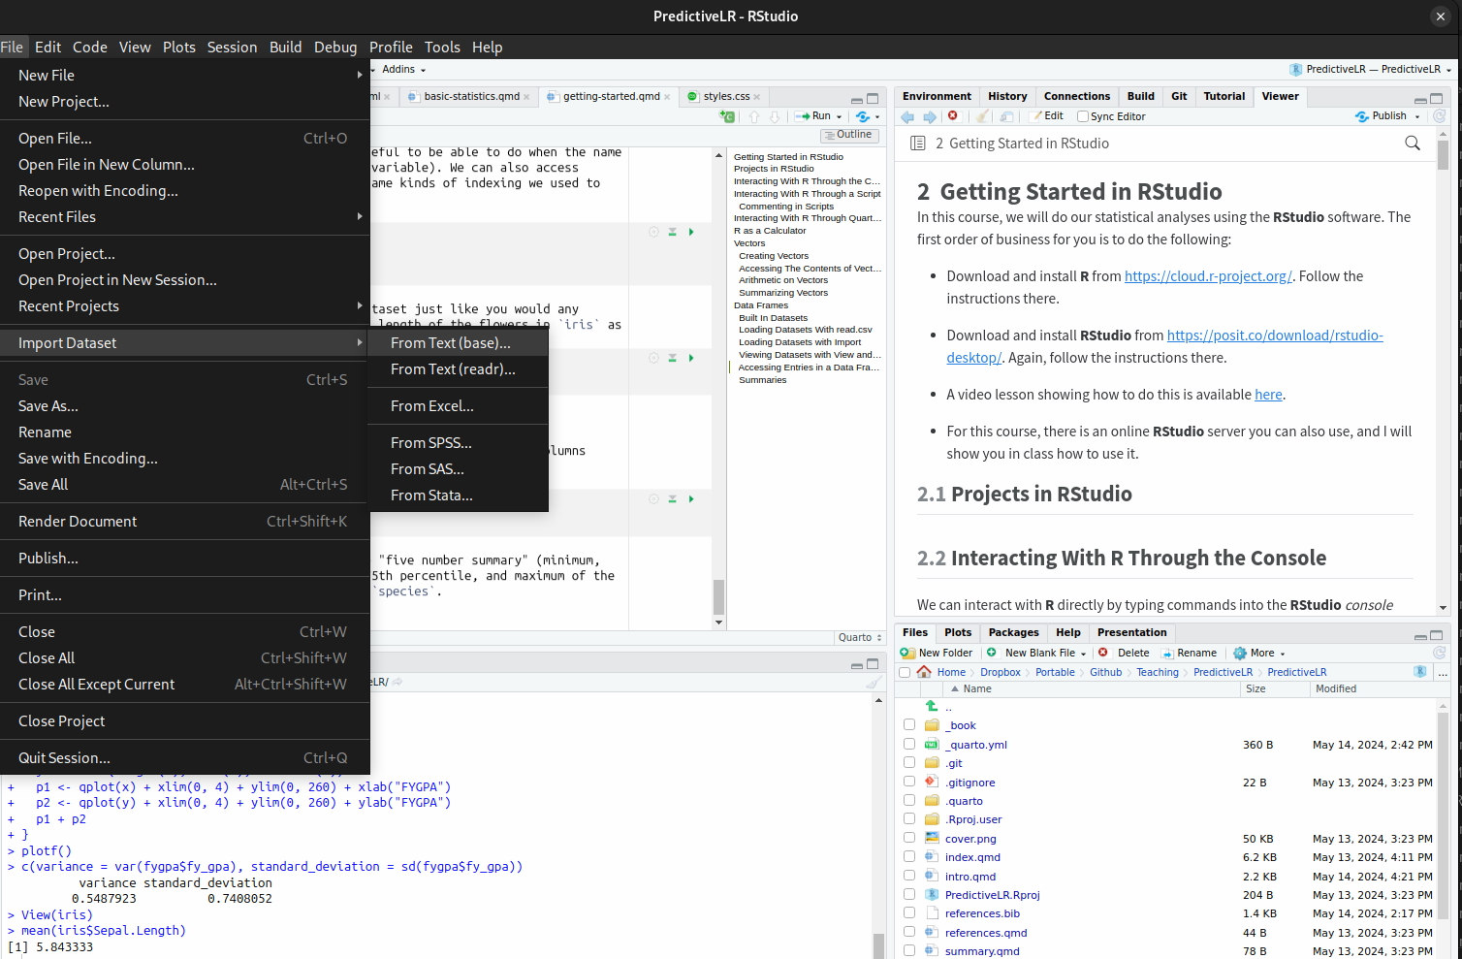Click New Blank File in Files pane

point(1035,654)
